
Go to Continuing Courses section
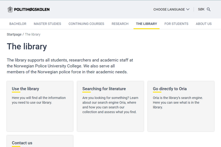coord(86,24)
